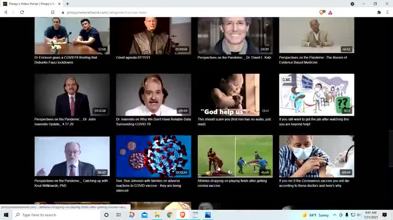
Task: Click the address bar URL
Action: [x=106, y=12]
